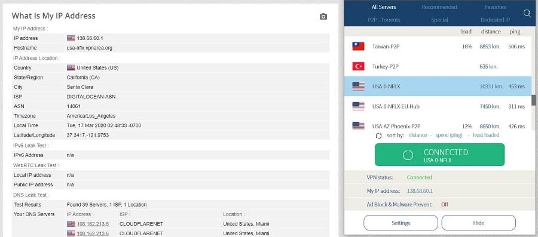
Task: Sort servers by least loaded
Action: tap(486, 136)
